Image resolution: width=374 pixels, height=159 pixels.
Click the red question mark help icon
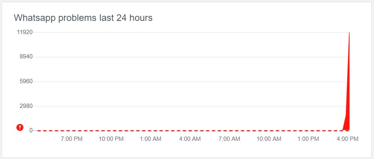point(20,128)
